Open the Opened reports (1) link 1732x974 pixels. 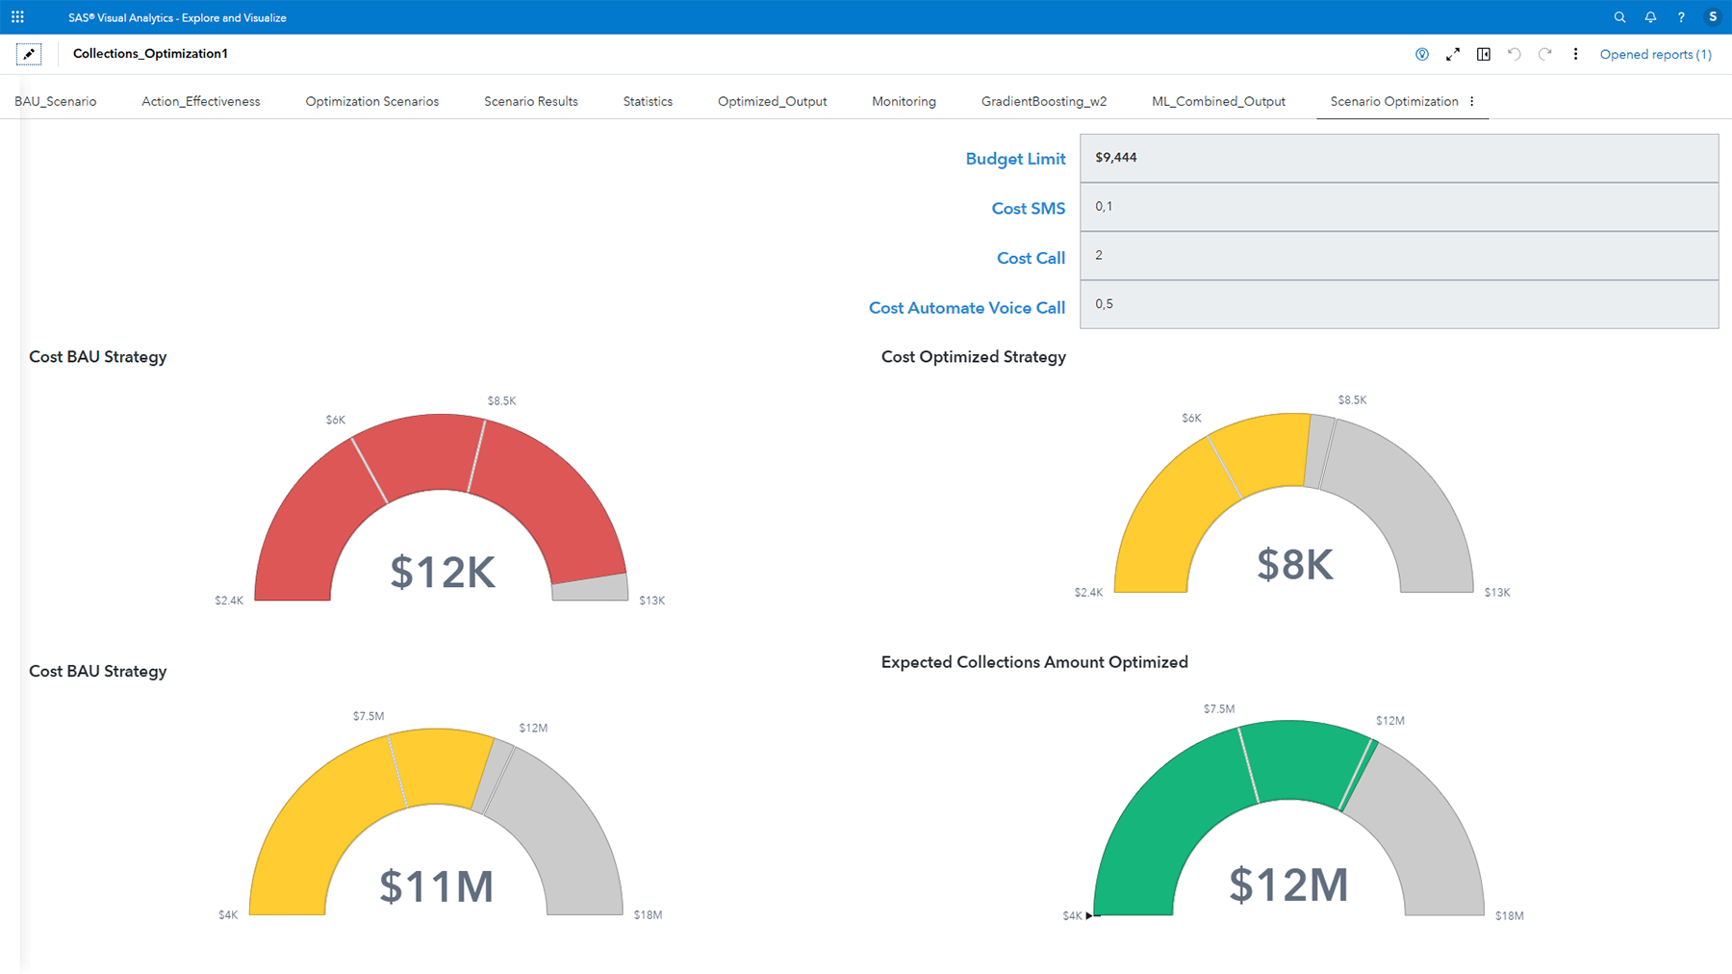pos(1655,54)
